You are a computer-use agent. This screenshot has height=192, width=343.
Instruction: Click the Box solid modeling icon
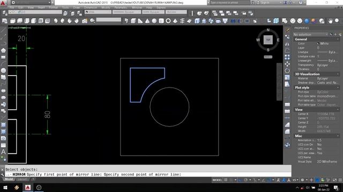tap(133, 21)
